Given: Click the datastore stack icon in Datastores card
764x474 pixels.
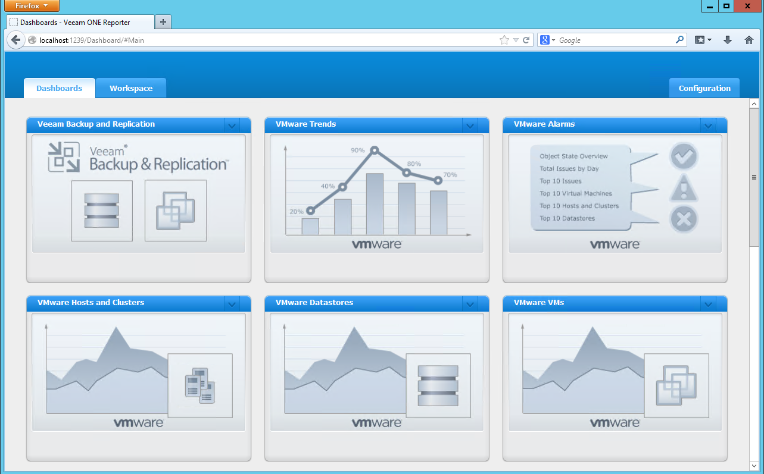Looking at the screenshot, I should click(438, 386).
